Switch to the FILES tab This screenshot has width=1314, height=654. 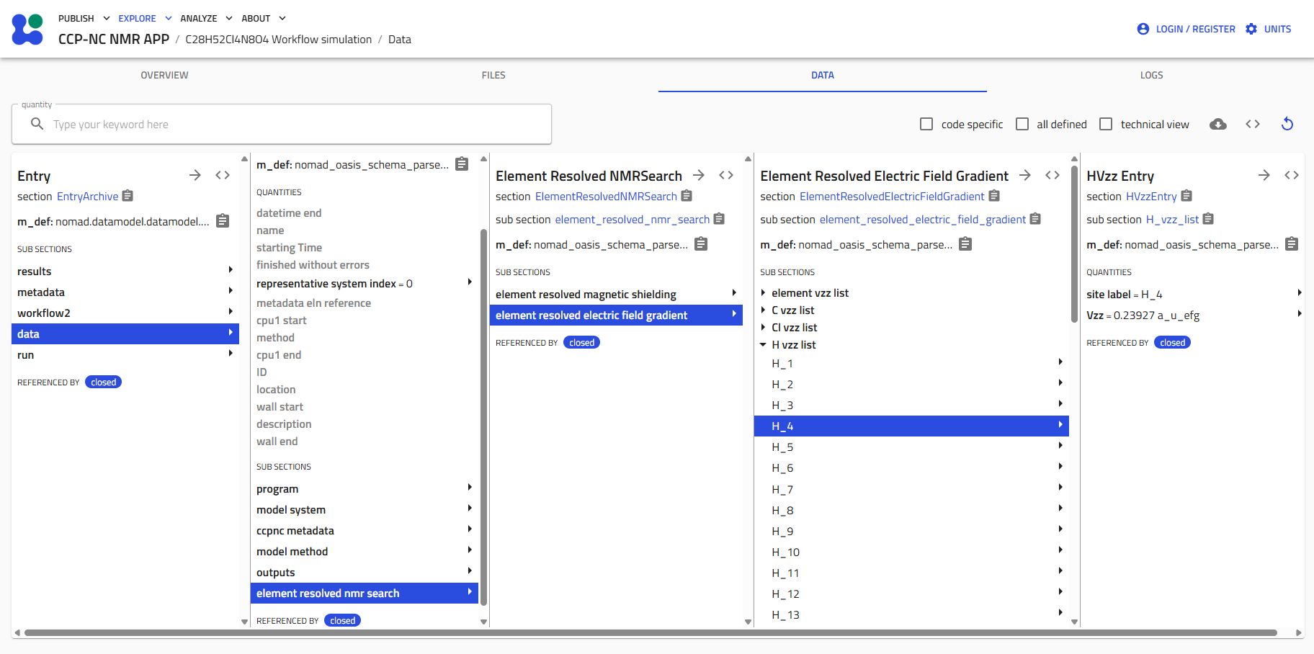pyautogui.click(x=493, y=75)
